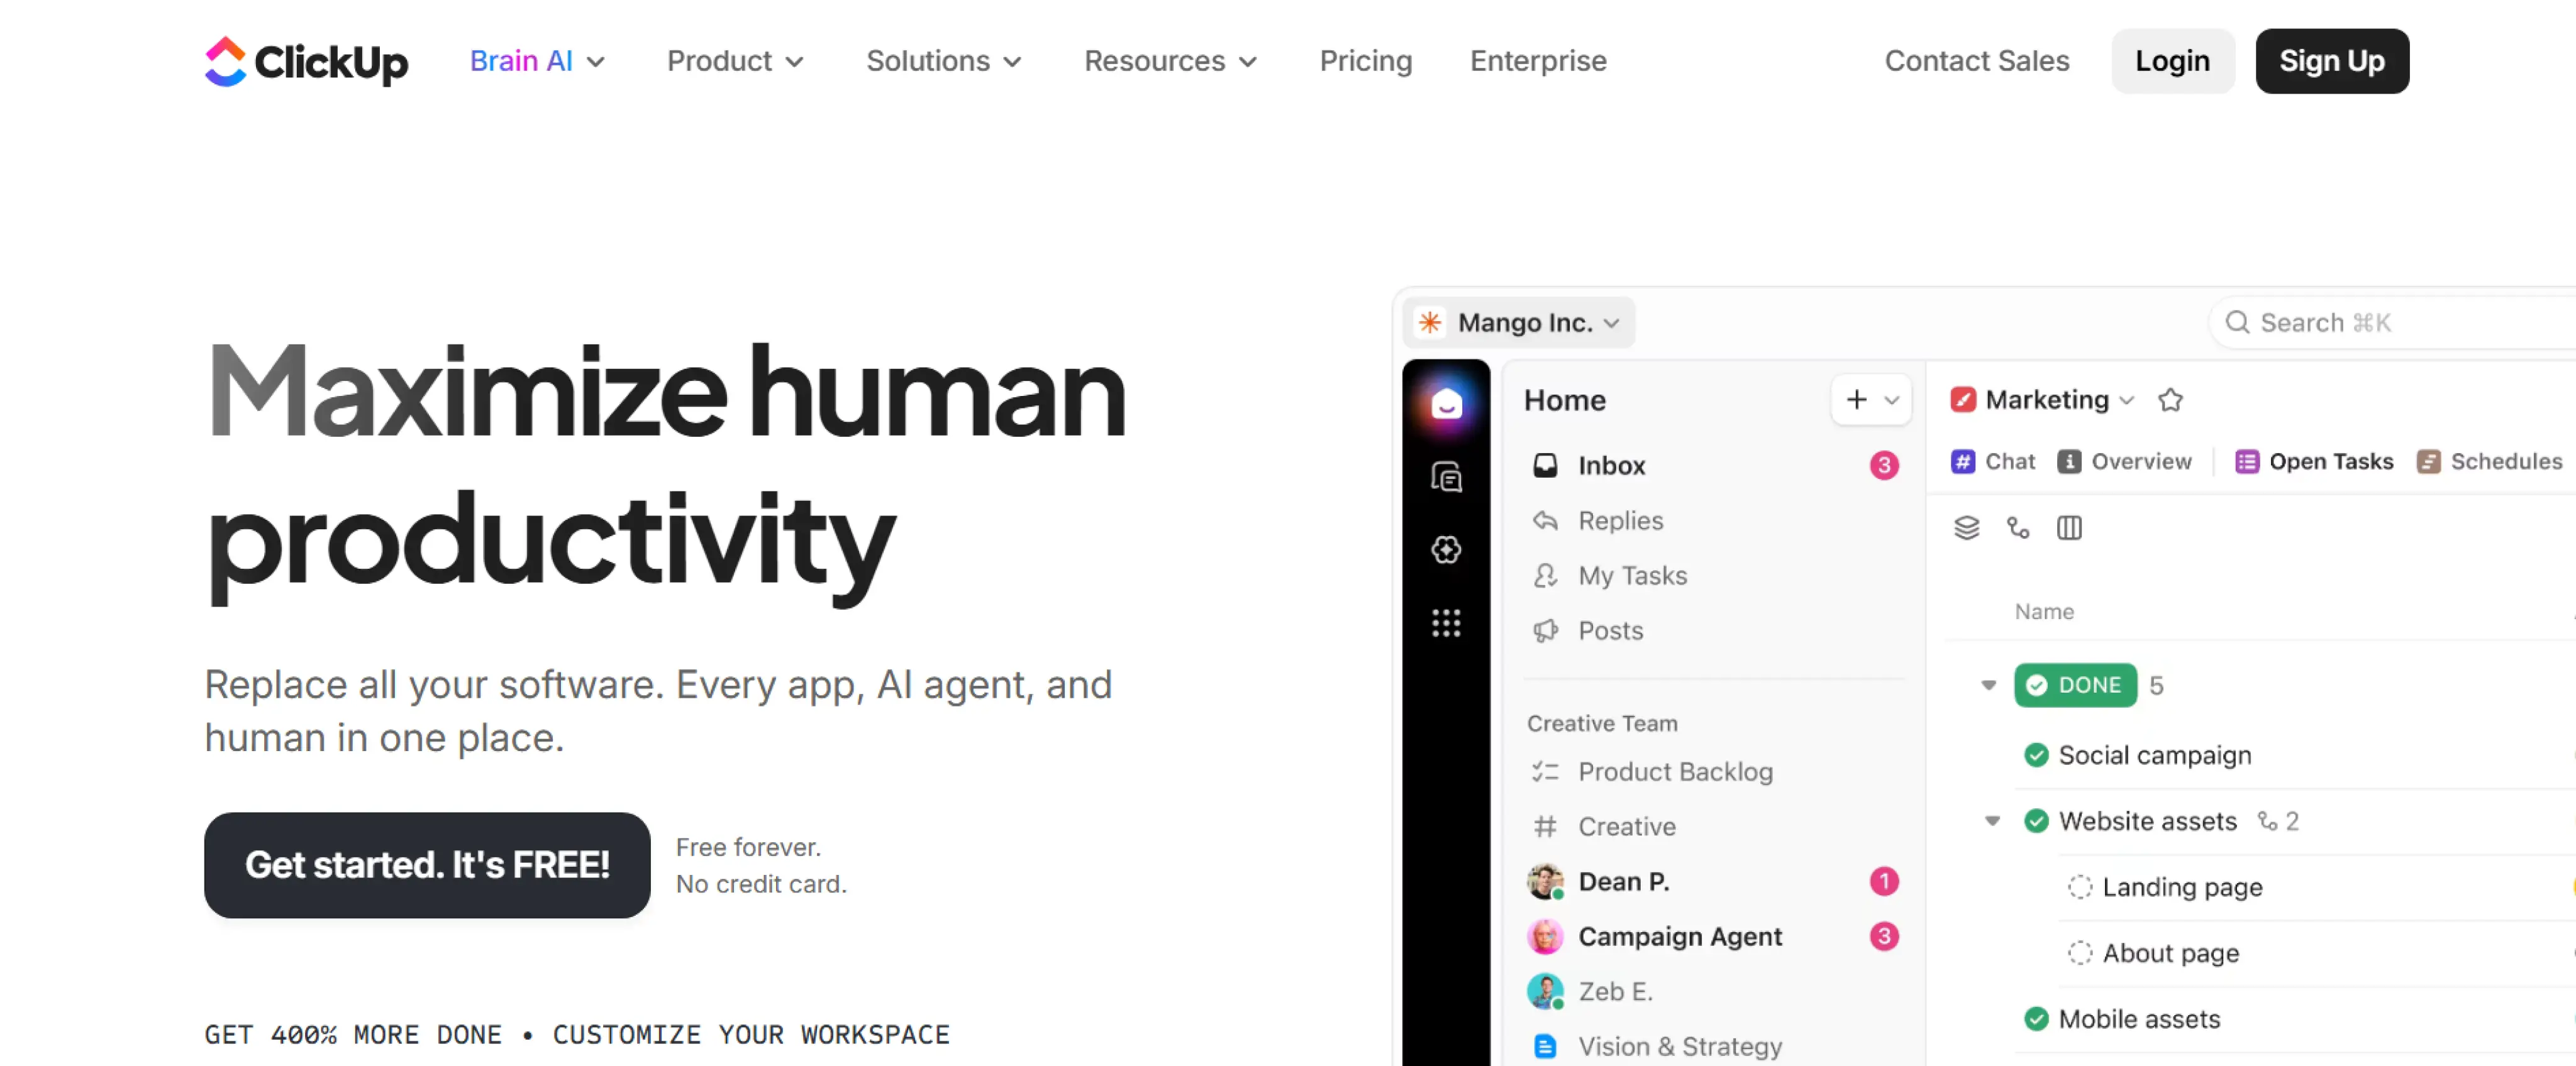Image resolution: width=2576 pixels, height=1066 pixels.
Task: Click the ClickUp logo icon
Action: pyautogui.click(x=226, y=61)
